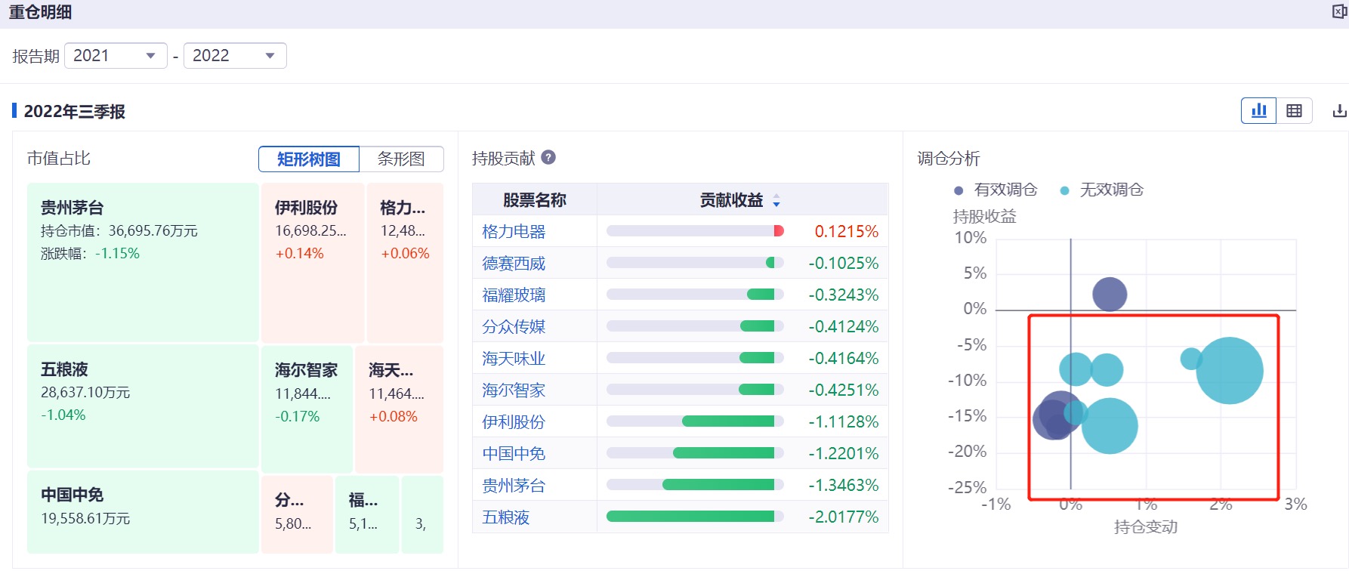The image size is (1349, 574).
Task: Click the dark purple bubble above 0%
Action: [x=1110, y=295]
